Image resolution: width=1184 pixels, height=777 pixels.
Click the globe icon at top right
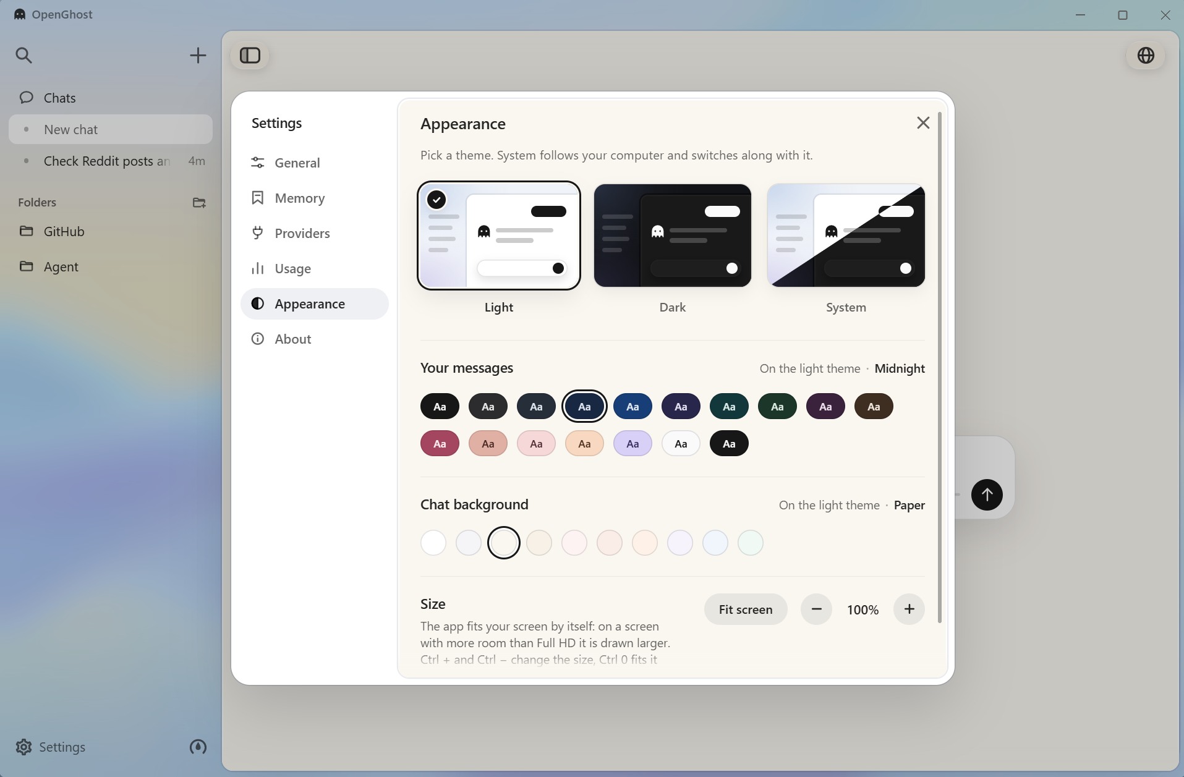click(x=1146, y=55)
